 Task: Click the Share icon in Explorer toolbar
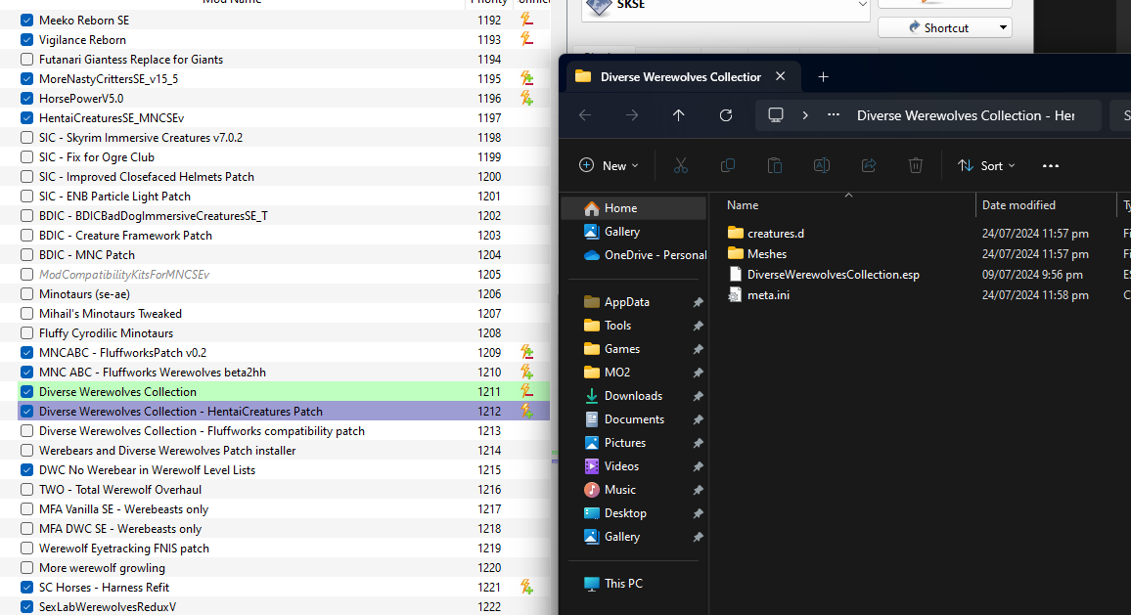coord(869,166)
